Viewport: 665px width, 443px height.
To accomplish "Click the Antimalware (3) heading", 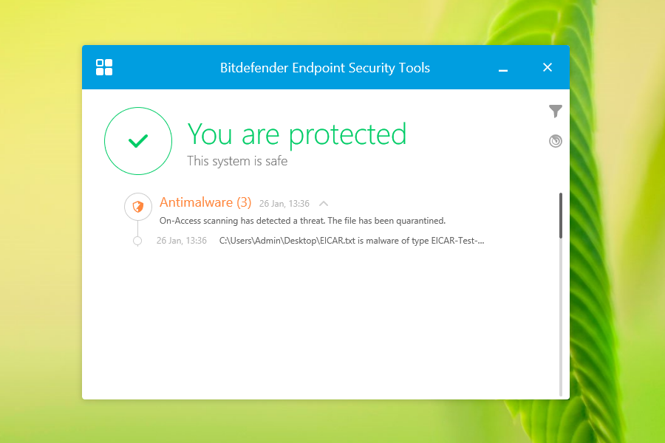I will pyautogui.click(x=205, y=202).
